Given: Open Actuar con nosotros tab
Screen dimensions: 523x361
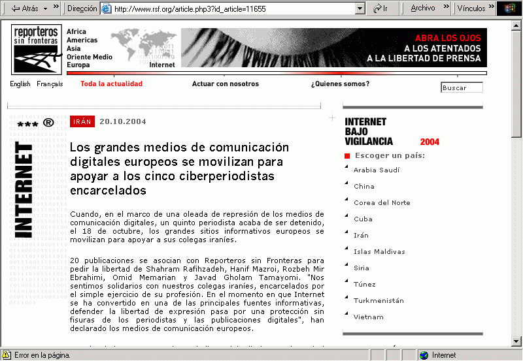Looking at the screenshot, I should point(226,84).
